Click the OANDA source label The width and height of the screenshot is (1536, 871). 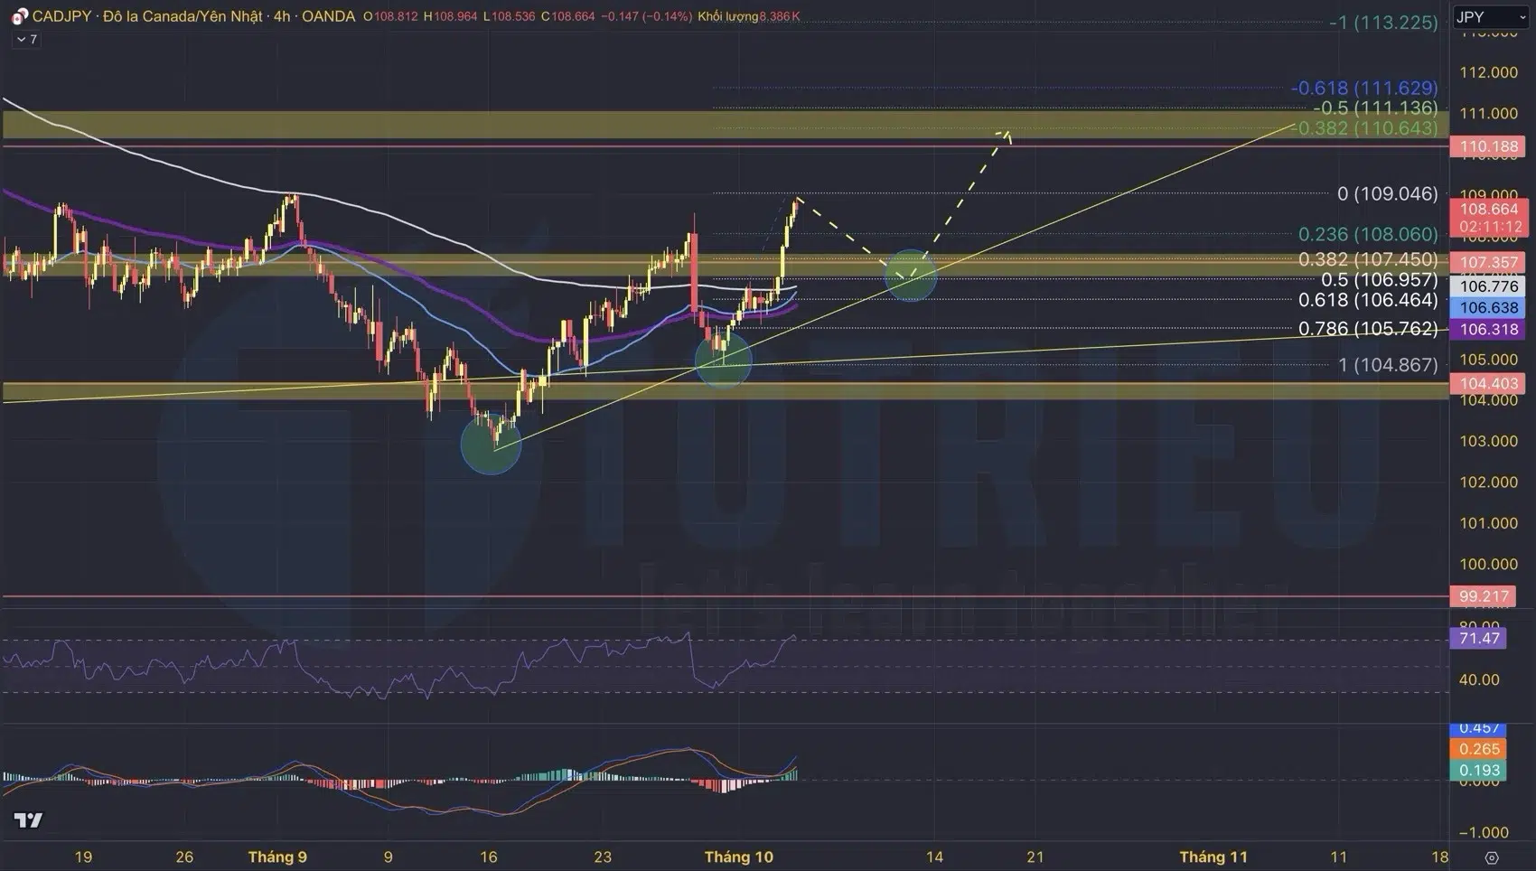(x=328, y=16)
